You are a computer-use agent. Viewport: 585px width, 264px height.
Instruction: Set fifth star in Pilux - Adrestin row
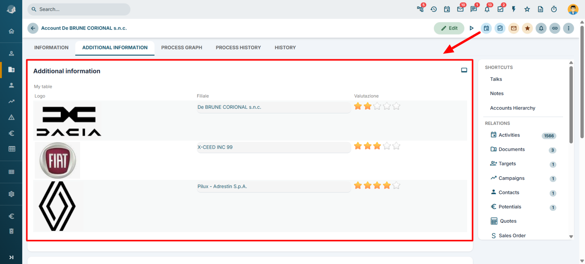[x=396, y=185]
